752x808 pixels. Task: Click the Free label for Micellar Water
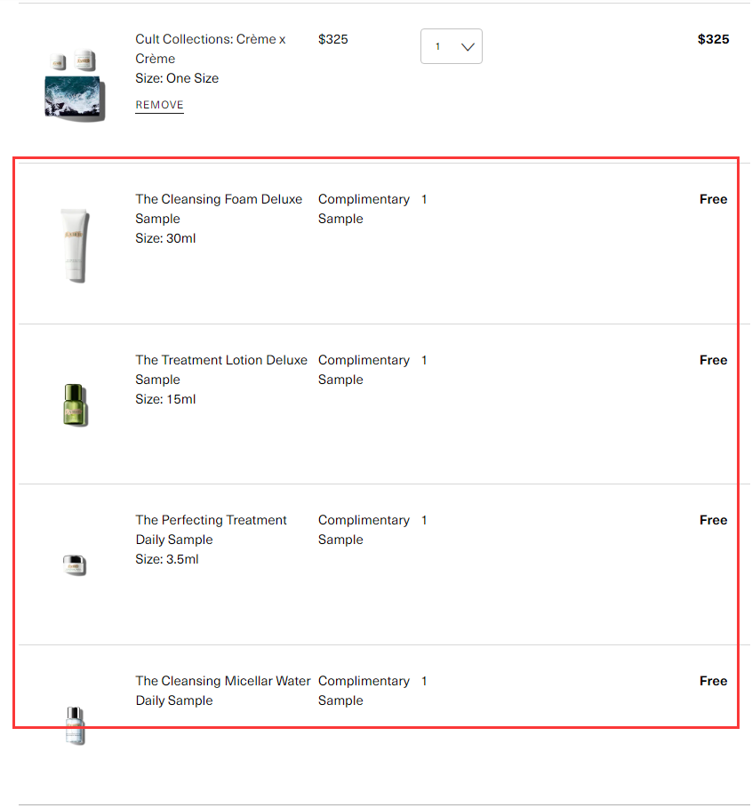[x=713, y=681]
